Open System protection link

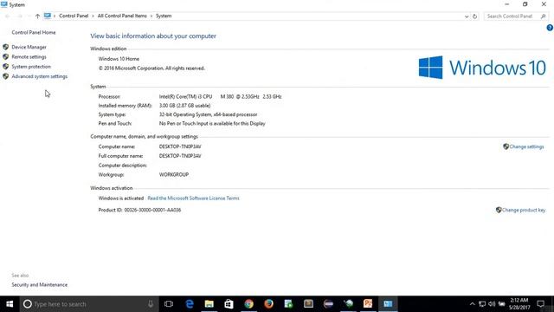coord(31,67)
